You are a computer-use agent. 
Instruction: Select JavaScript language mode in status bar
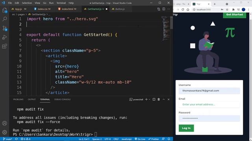click(x=126, y=139)
